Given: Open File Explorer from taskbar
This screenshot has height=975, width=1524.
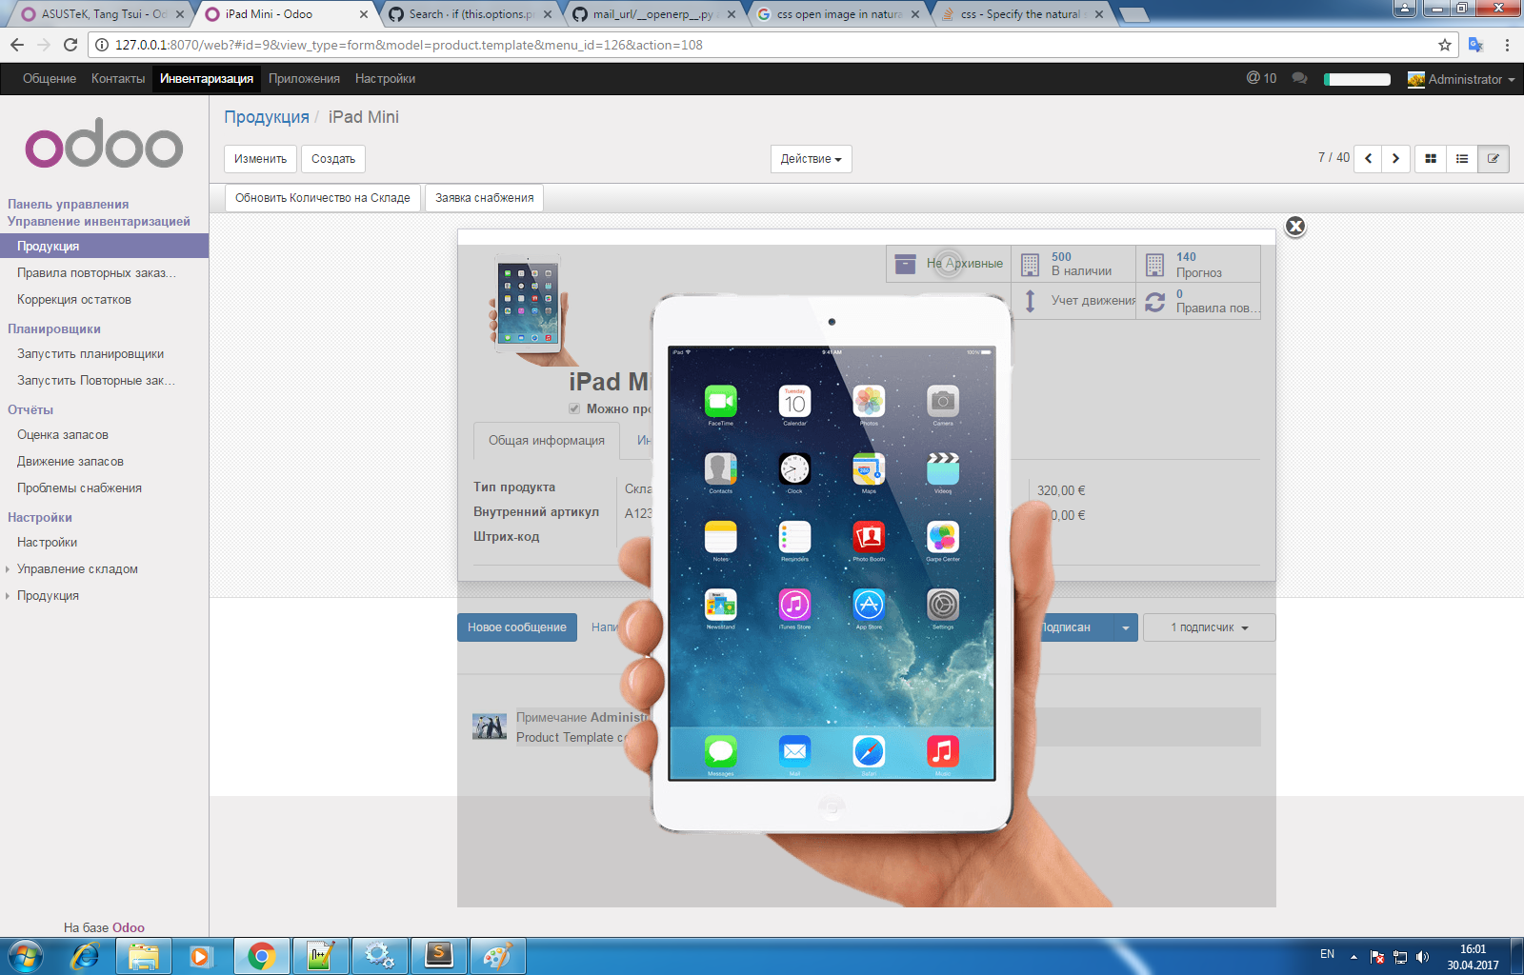Looking at the screenshot, I should tap(144, 956).
